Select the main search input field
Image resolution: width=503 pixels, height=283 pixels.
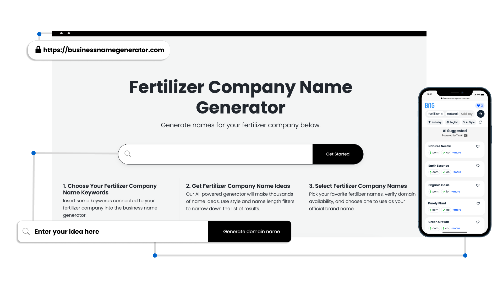[x=216, y=154]
